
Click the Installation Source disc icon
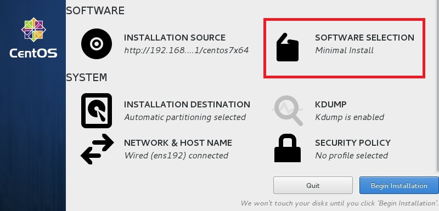[97, 44]
